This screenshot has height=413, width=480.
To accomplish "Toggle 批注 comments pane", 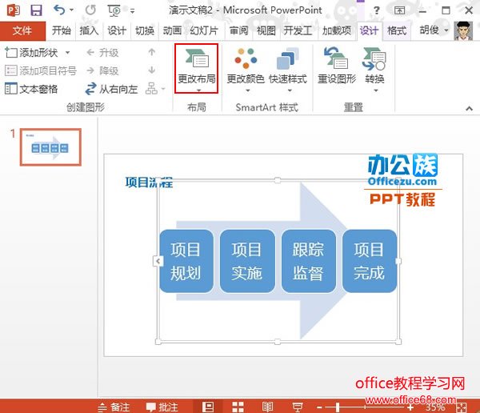I will (x=162, y=407).
